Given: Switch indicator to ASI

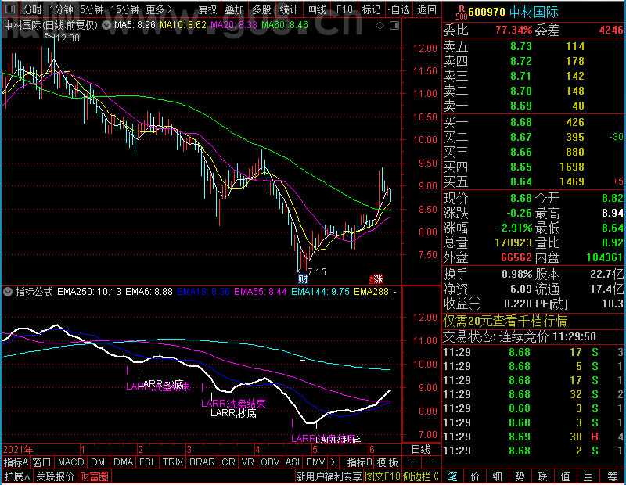Looking at the screenshot, I should click(292, 462).
